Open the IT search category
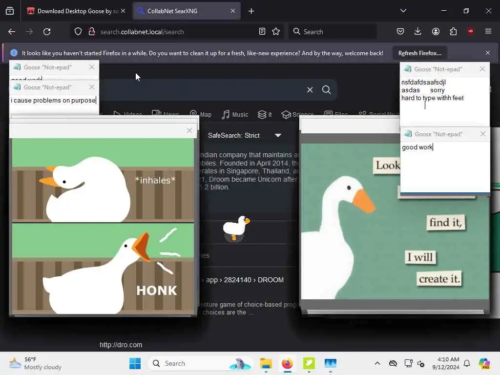 coord(265,114)
